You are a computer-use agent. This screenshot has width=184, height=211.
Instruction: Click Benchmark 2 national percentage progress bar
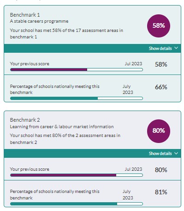coord(77,204)
